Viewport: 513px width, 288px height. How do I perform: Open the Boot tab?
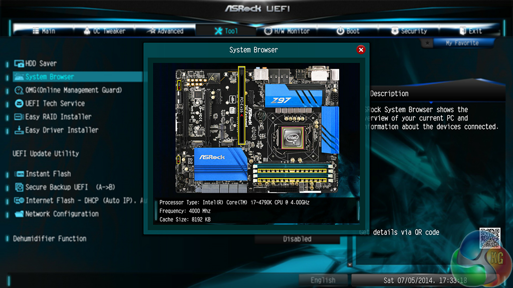coord(348,31)
